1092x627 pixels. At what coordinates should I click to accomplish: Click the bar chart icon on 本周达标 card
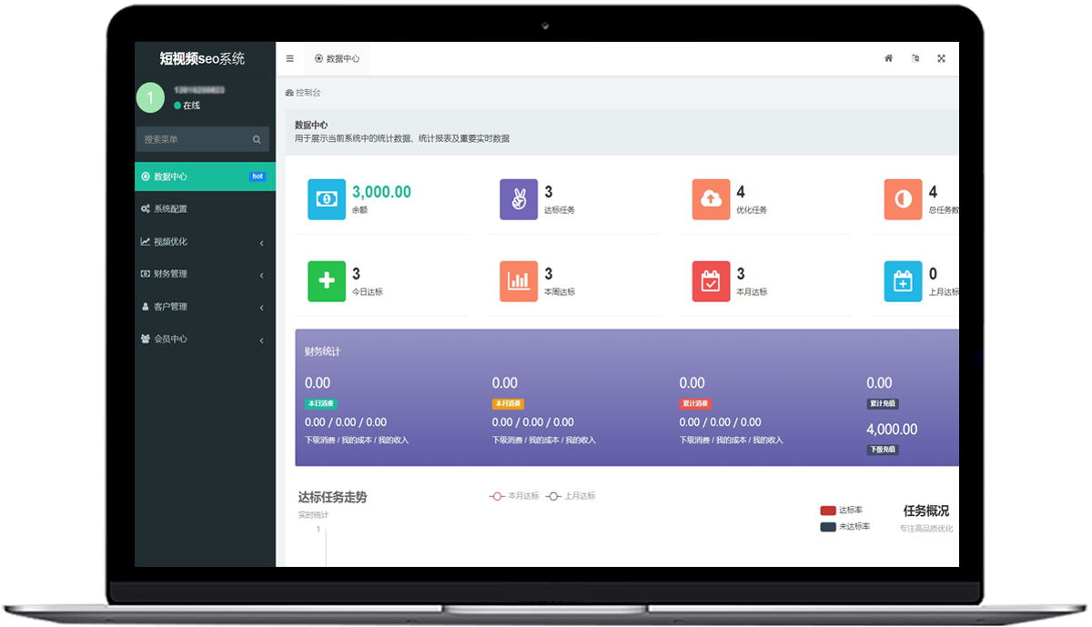point(518,279)
